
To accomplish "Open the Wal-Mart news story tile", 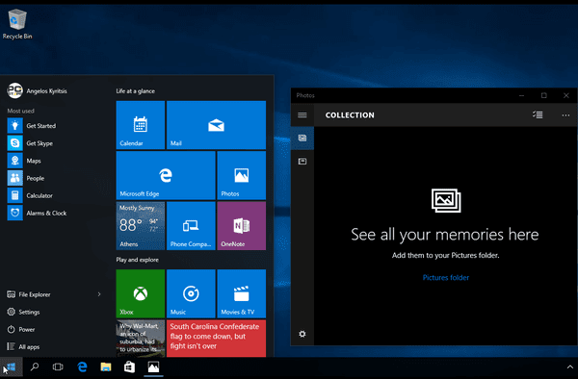I will tap(141, 339).
